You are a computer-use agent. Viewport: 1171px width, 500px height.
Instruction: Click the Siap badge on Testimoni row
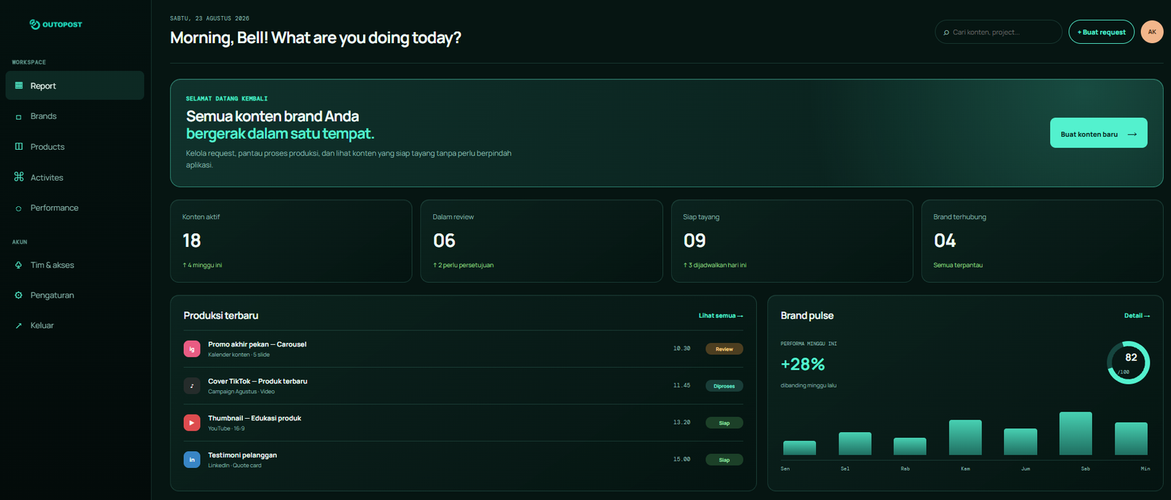(x=725, y=460)
